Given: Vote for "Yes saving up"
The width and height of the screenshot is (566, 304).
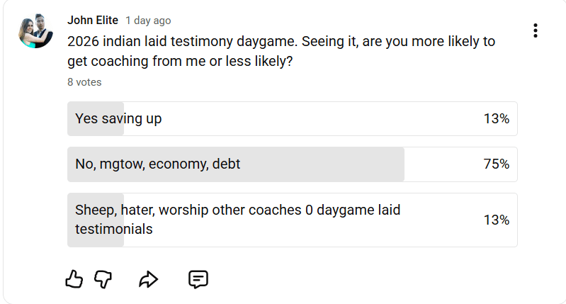Looking at the screenshot, I should tap(292, 119).
